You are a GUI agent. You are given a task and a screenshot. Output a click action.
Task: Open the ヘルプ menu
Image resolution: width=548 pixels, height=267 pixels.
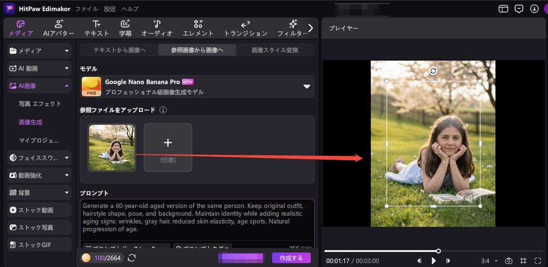pyautogui.click(x=130, y=9)
